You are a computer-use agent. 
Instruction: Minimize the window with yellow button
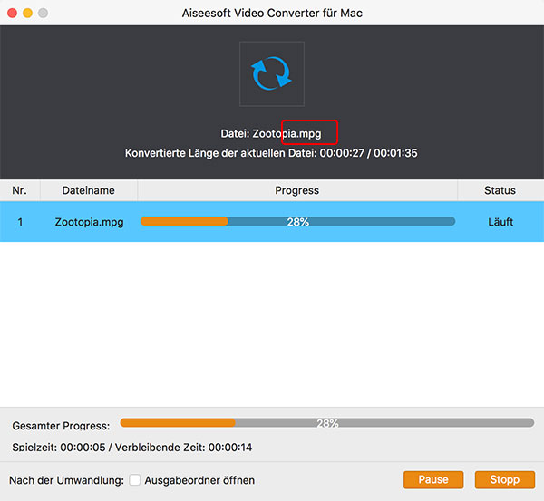[28, 14]
